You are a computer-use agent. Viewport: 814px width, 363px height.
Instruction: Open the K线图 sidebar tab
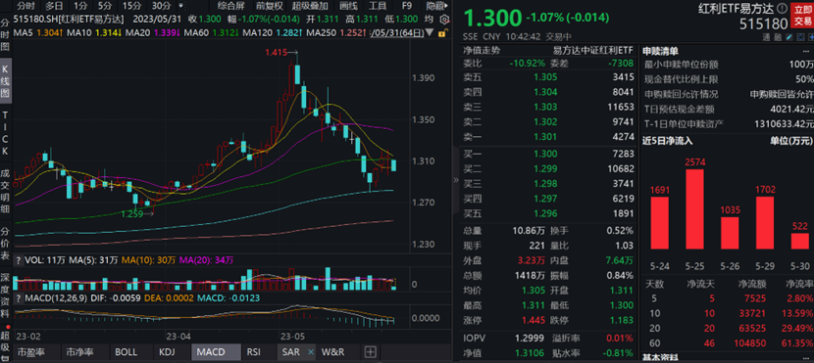[x=6, y=82]
